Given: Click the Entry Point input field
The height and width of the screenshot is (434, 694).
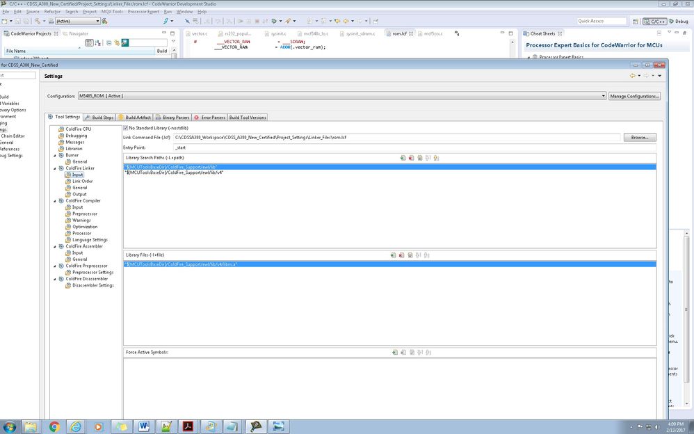Looking at the screenshot, I should (x=414, y=147).
